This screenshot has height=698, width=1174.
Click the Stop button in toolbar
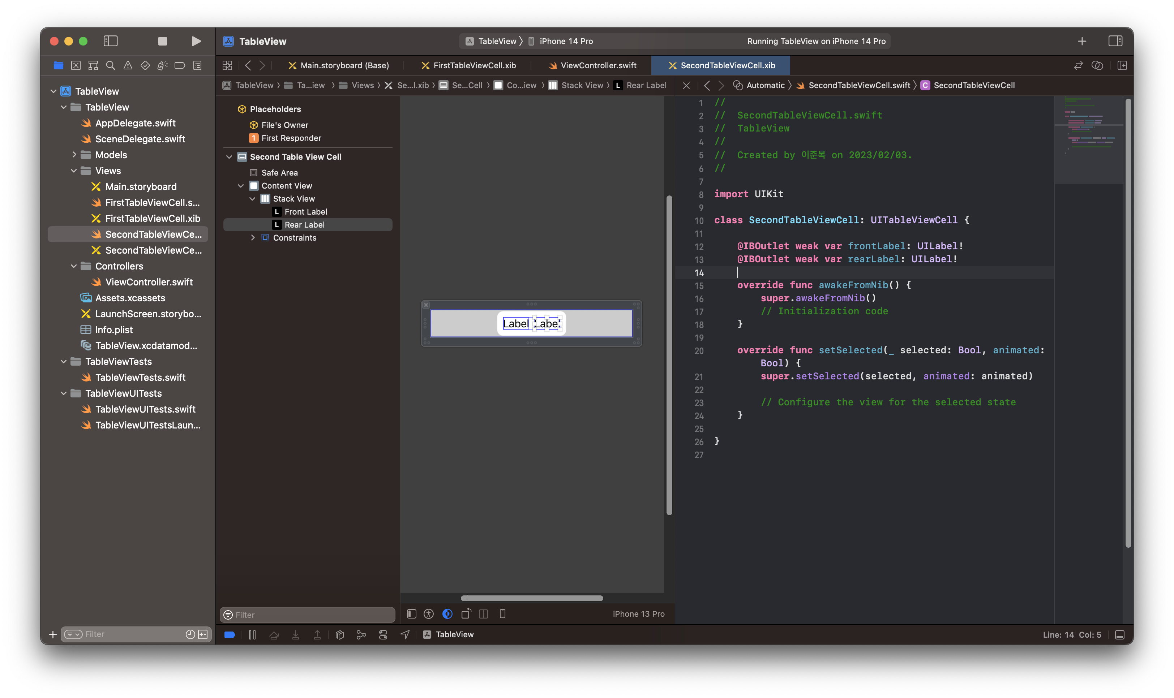(x=162, y=42)
